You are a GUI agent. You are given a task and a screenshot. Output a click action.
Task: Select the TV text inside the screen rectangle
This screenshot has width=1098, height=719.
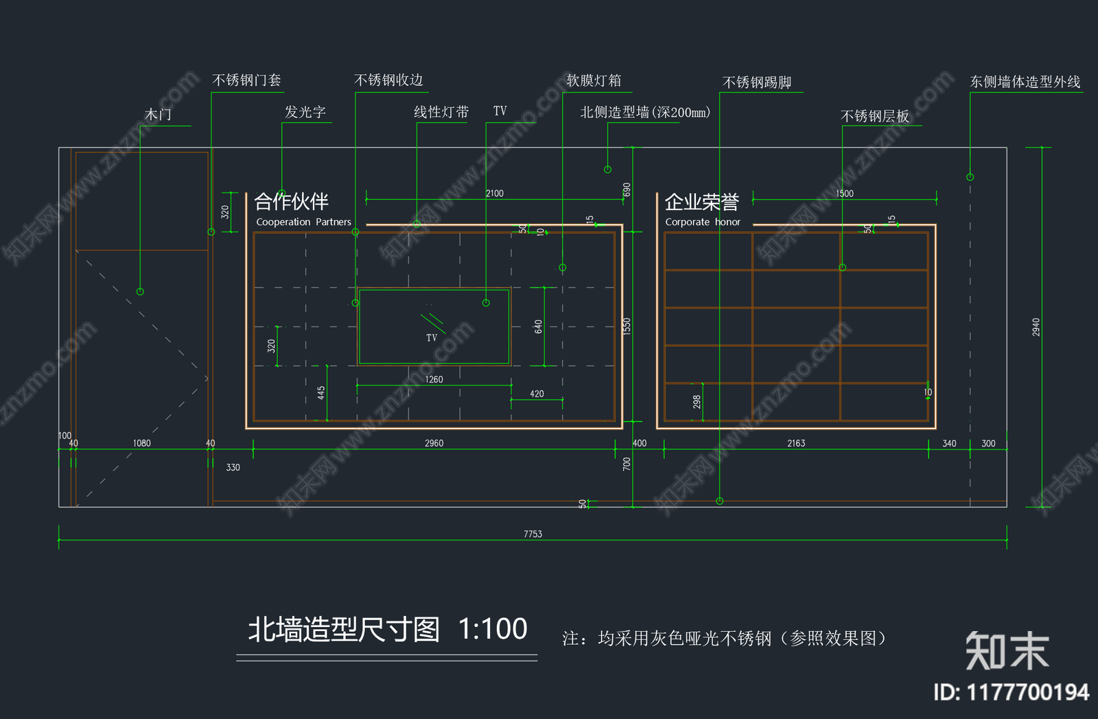[432, 338]
